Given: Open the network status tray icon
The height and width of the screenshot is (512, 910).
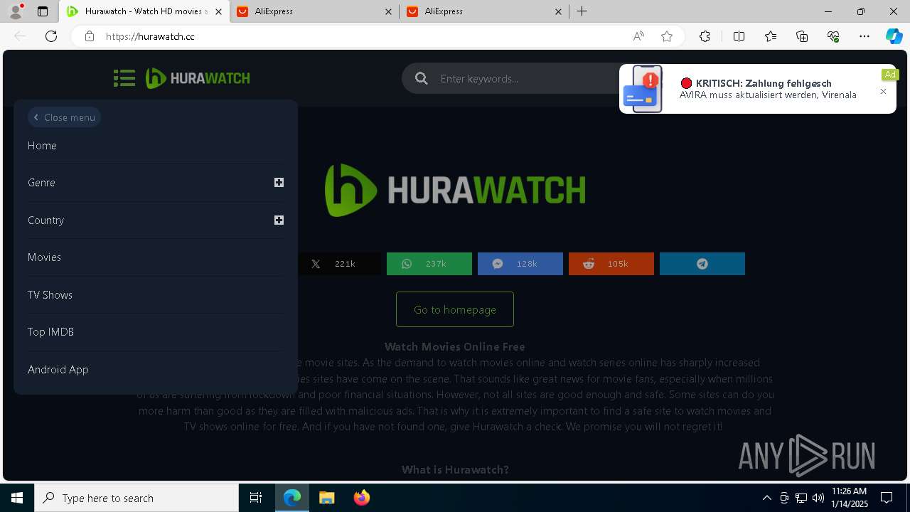Looking at the screenshot, I should (801, 498).
